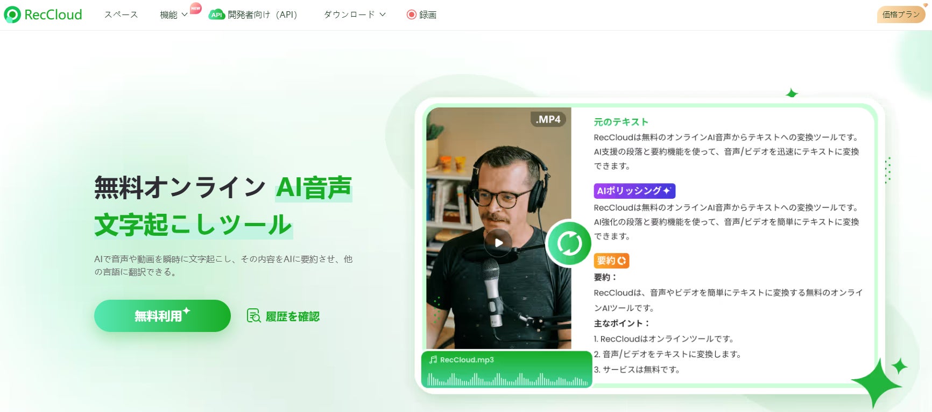This screenshot has width=932, height=412.
Task: Click the 無料利用 button
Action: coord(163,316)
